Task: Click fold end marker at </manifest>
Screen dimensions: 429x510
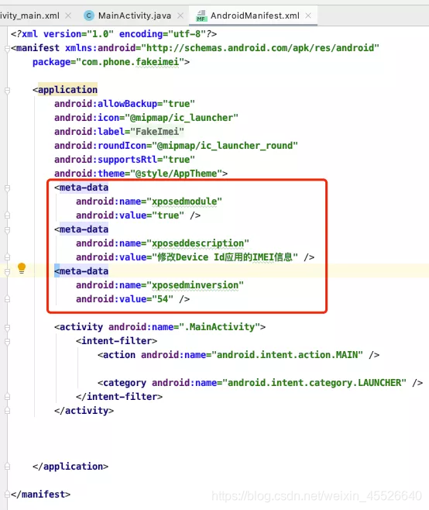Action: point(7,494)
